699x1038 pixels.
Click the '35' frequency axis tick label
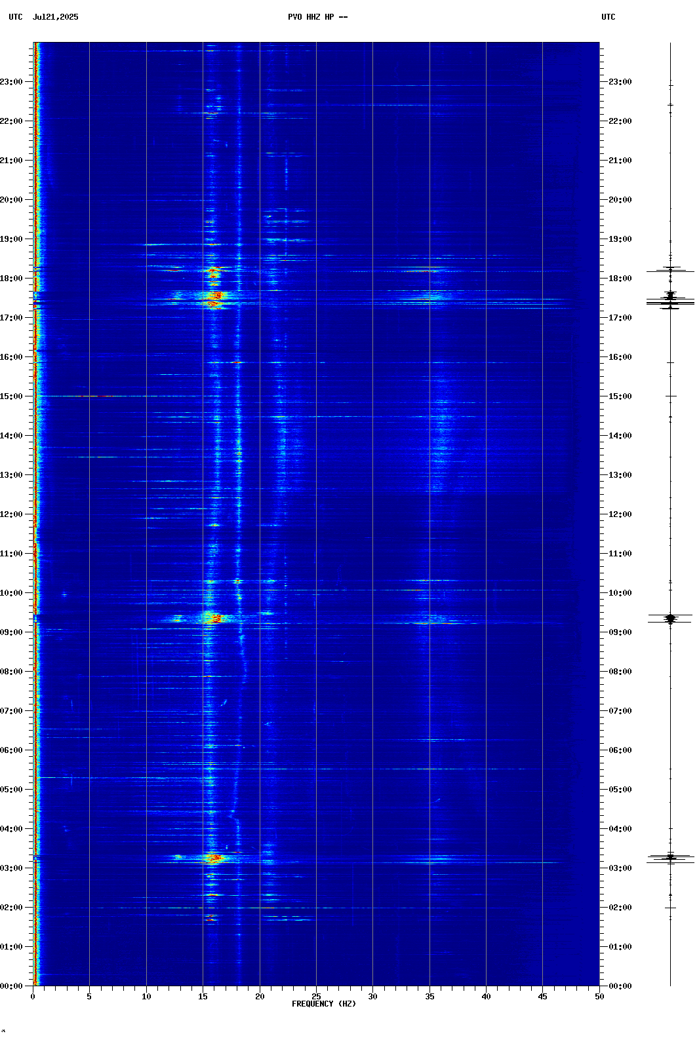[429, 997]
